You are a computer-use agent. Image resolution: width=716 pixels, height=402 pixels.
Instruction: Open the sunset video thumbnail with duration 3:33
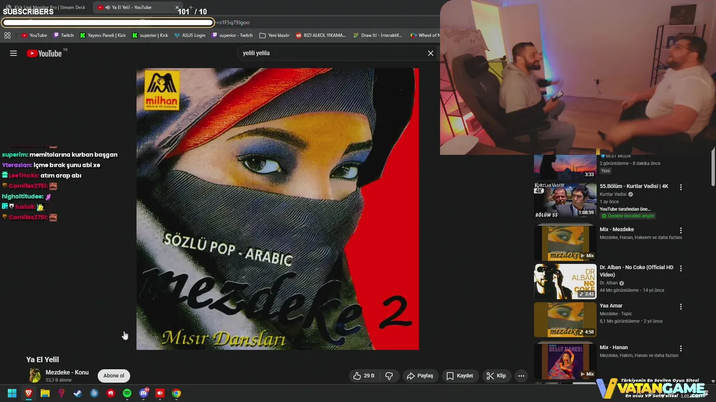click(x=565, y=166)
